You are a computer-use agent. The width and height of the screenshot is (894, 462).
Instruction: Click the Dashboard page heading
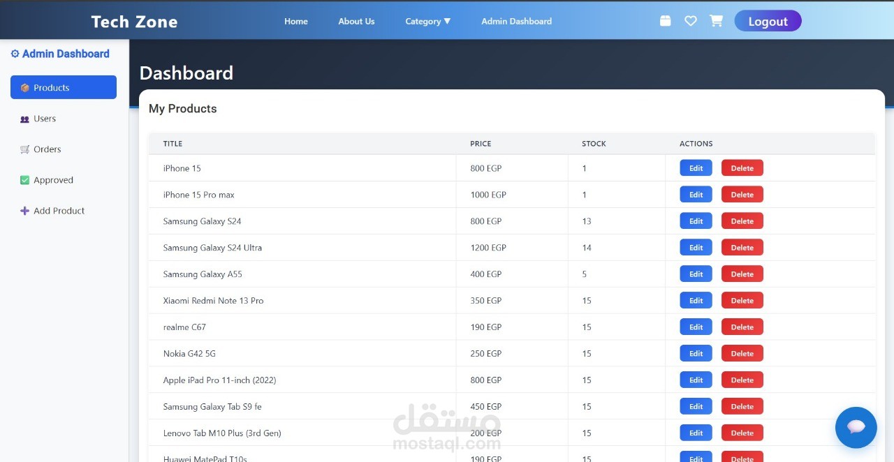pos(186,73)
